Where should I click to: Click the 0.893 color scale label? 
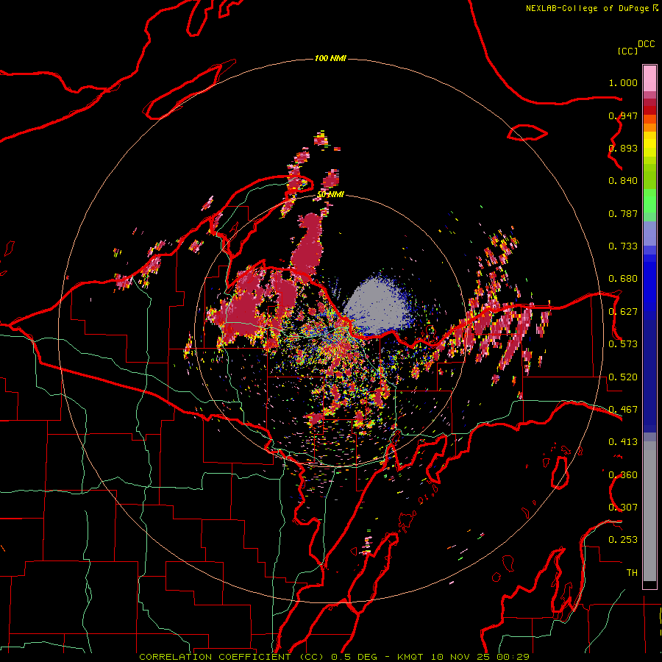(x=623, y=148)
